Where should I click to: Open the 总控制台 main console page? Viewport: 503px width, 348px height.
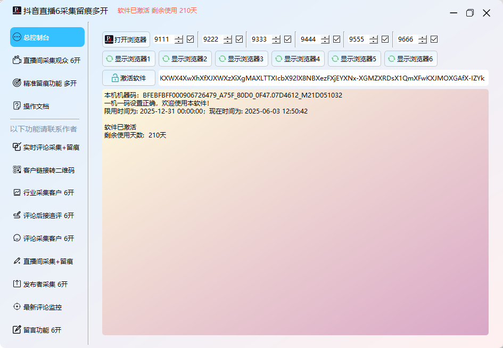pyautogui.click(x=47, y=37)
